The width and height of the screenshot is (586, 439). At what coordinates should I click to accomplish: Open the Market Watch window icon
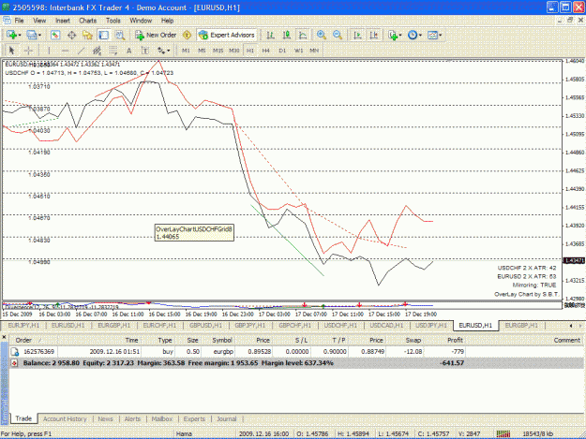coord(55,35)
